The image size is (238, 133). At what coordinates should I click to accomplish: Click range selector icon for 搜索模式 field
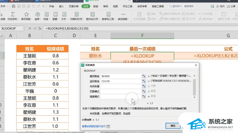point(143,96)
